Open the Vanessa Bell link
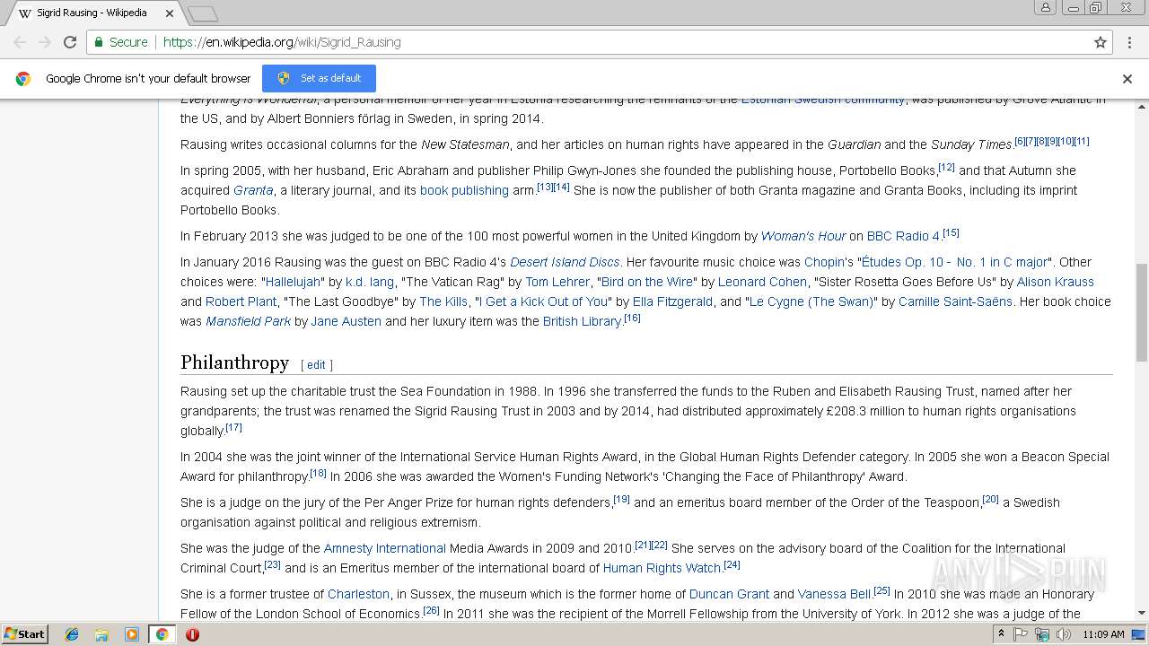The image size is (1149, 646). pyautogui.click(x=835, y=594)
